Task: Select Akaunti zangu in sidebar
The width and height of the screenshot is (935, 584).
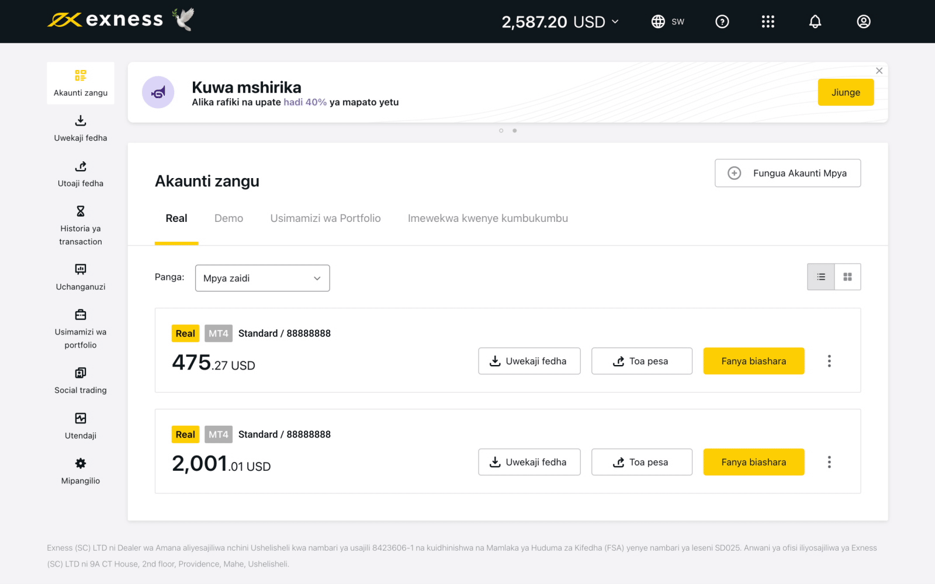Action: [x=81, y=84]
